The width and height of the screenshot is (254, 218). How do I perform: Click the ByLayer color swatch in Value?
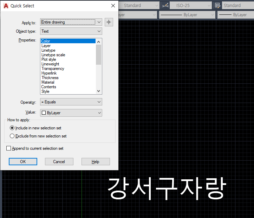44,113
